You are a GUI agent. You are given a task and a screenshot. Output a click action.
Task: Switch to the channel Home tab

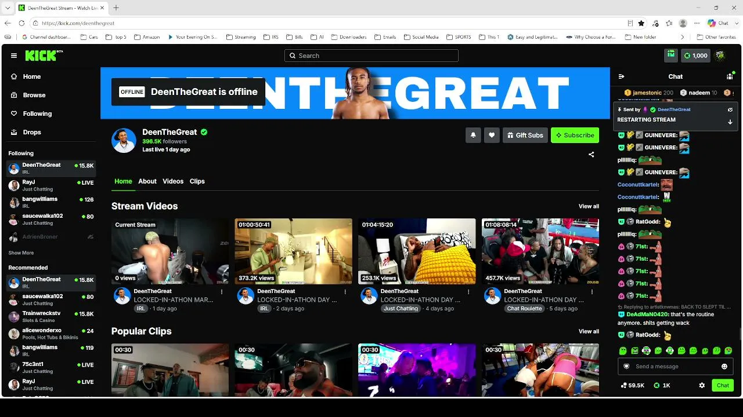[123, 181]
